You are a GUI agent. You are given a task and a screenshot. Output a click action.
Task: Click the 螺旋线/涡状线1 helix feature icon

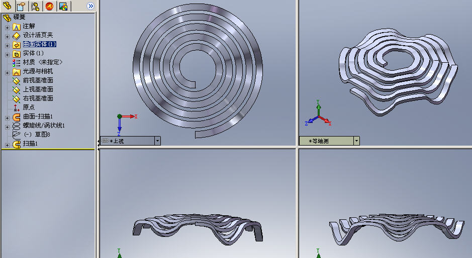16,126
